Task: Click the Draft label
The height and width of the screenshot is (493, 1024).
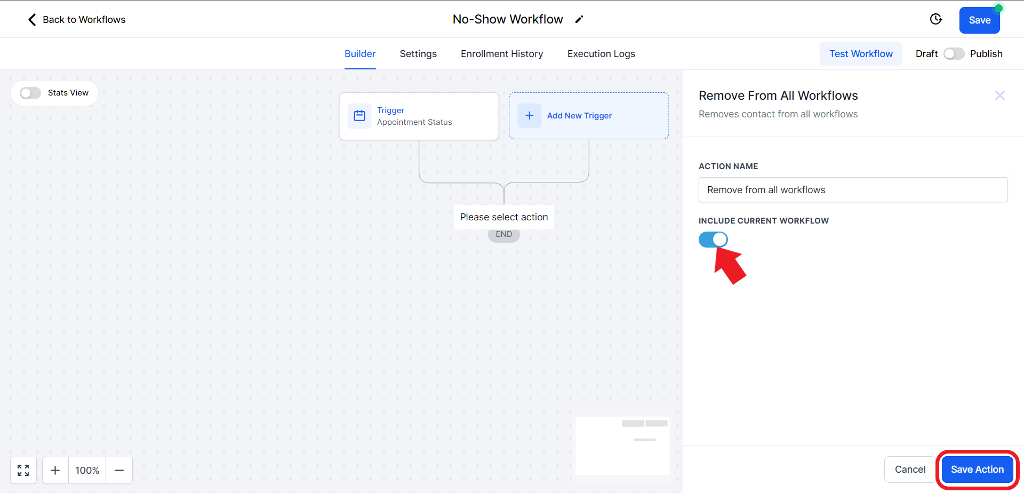Action: click(x=926, y=54)
